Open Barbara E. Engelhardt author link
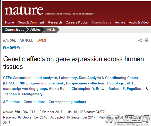 point(127,89)
